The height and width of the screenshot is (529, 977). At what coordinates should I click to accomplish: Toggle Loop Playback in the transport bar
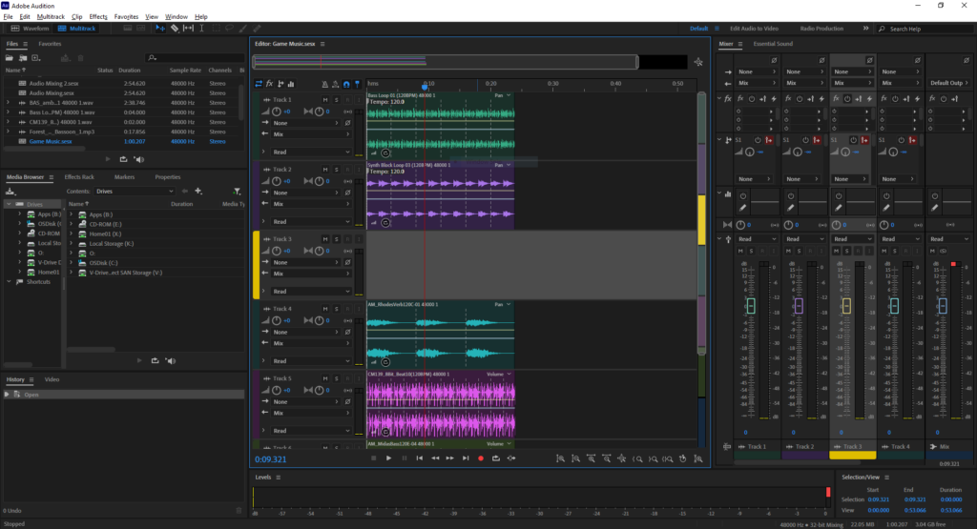point(496,458)
